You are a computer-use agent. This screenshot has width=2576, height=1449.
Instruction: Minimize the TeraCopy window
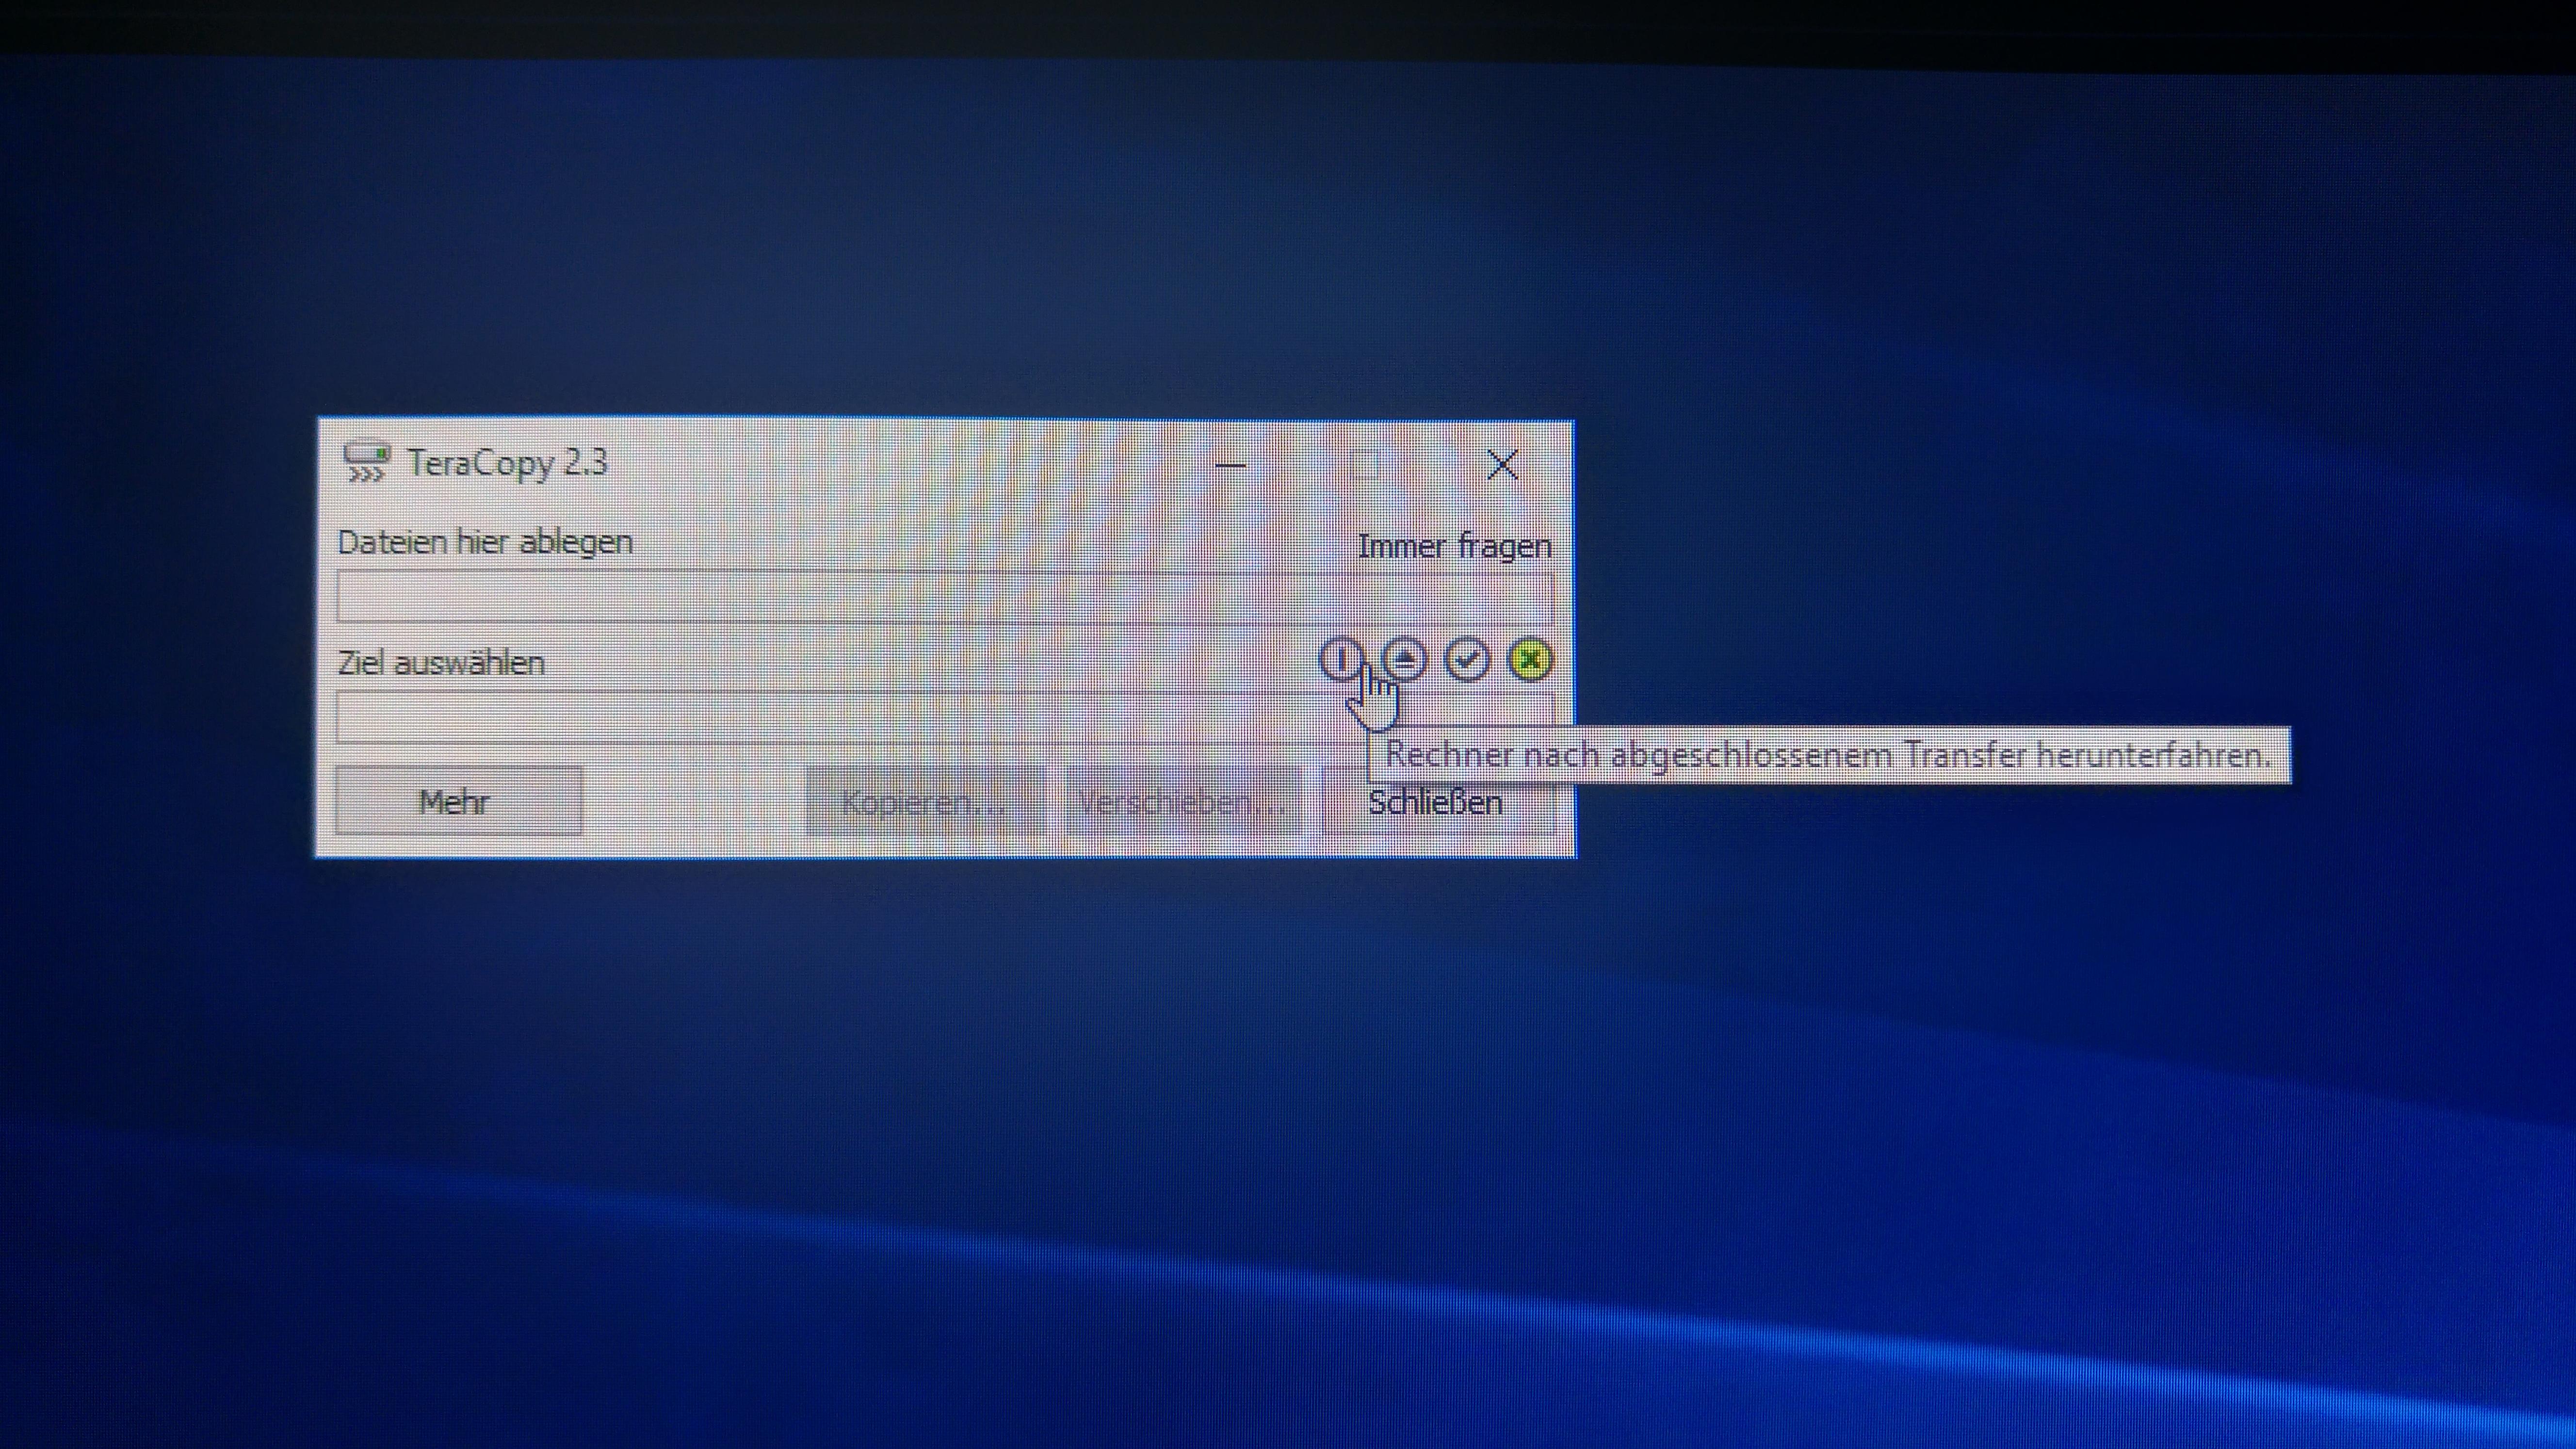pos(1230,465)
